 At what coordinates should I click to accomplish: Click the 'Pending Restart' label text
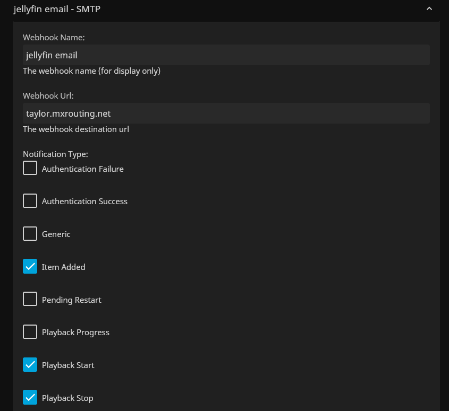(71, 300)
